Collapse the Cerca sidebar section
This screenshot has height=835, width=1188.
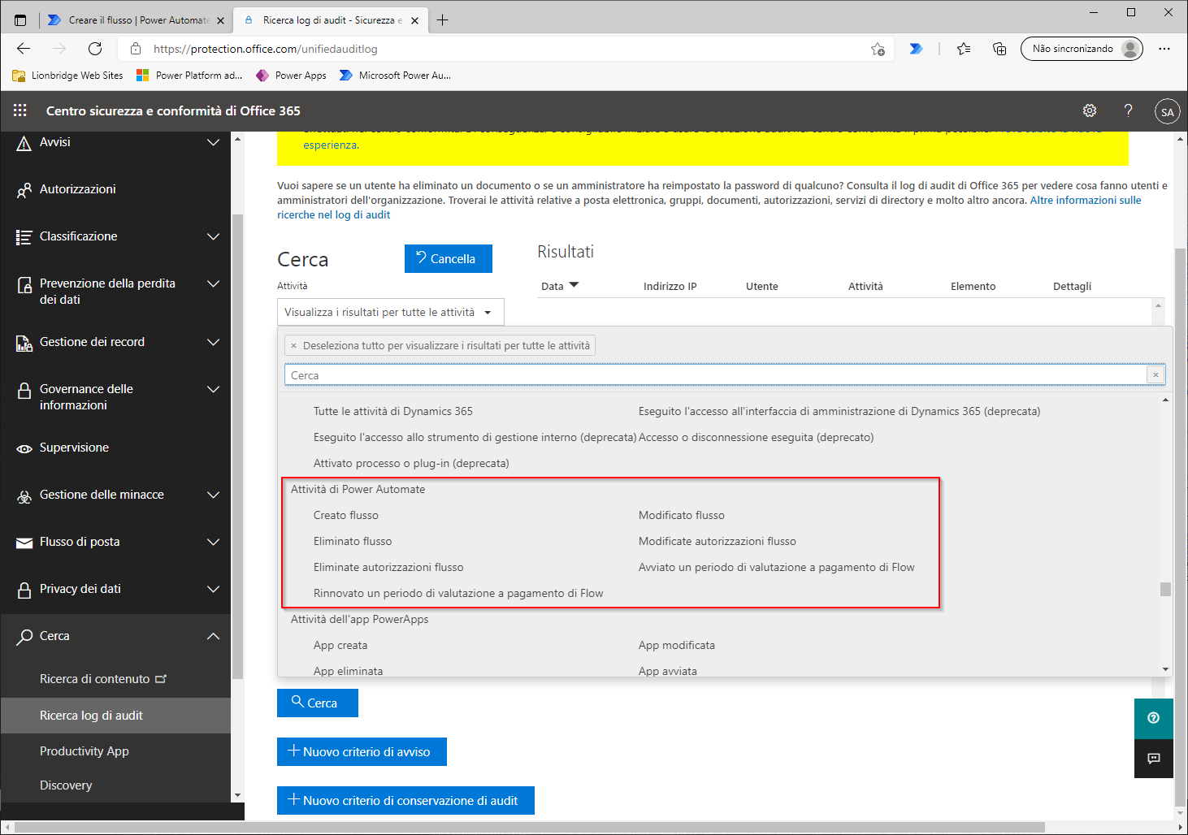[213, 636]
